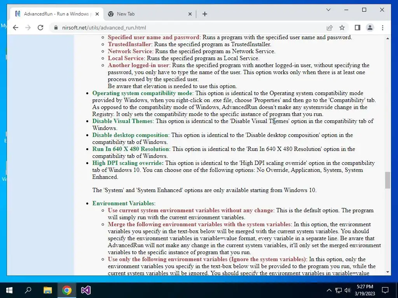The image size is (398, 298).
Task: Show hidden system tray icons
Action: click(x=329, y=290)
